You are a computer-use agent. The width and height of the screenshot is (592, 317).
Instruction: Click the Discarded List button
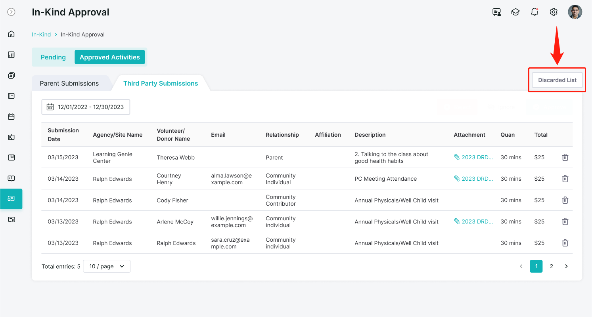click(x=557, y=80)
